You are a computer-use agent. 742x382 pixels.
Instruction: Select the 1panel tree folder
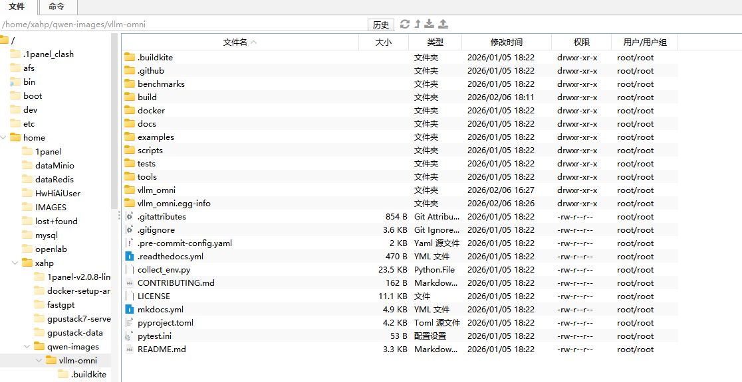pyautogui.click(x=48, y=152)
